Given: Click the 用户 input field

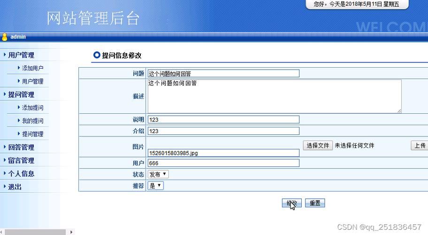Looking at the screenshot, I should tap(223, 163).
